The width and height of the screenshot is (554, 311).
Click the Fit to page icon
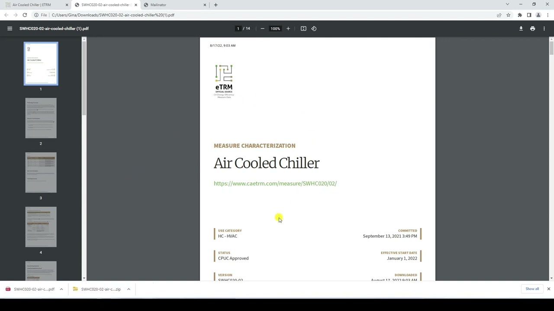click(303, 29)
